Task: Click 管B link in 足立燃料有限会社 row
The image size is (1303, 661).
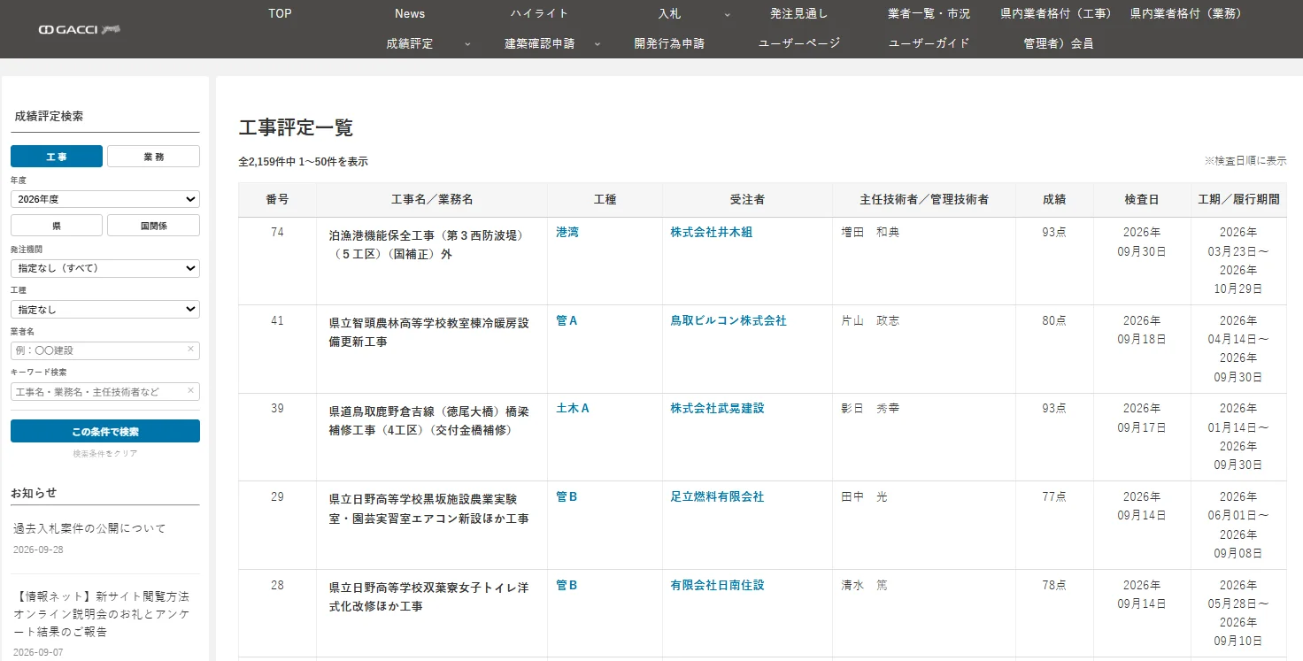Action: (x=567, y=496)
